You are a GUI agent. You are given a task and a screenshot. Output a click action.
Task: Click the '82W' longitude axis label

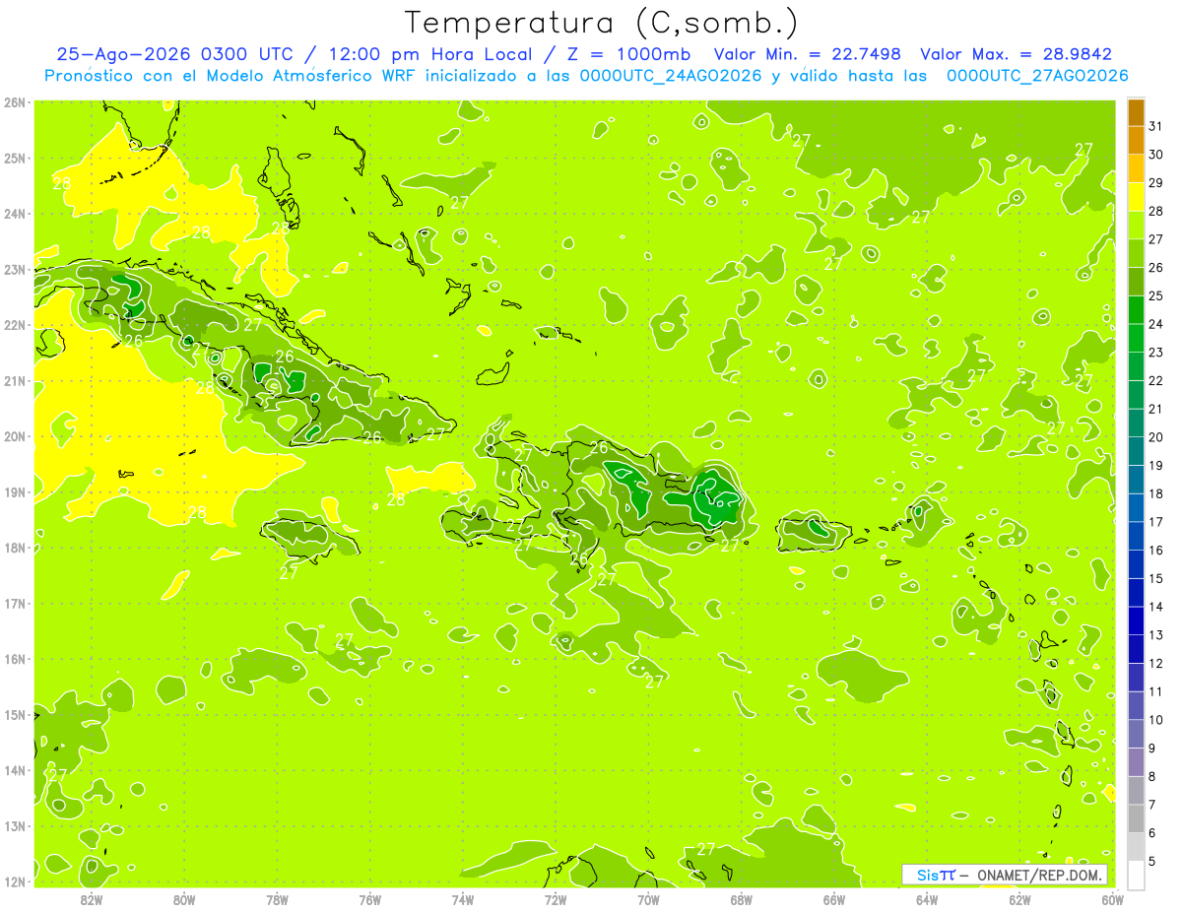92,899
